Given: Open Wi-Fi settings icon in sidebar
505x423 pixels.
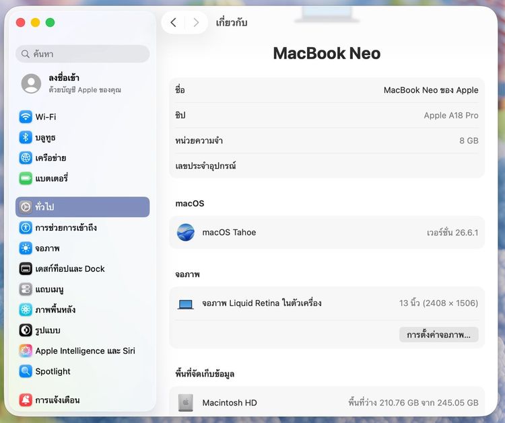Looking at the screenshot, I should coord(26,117).
